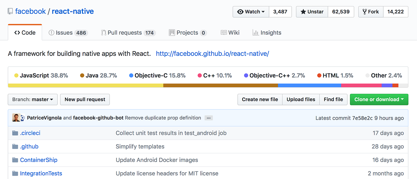Open latest commit hash 7e58e2c
This screenshot has width=417, height=179.
coord(362,118)
